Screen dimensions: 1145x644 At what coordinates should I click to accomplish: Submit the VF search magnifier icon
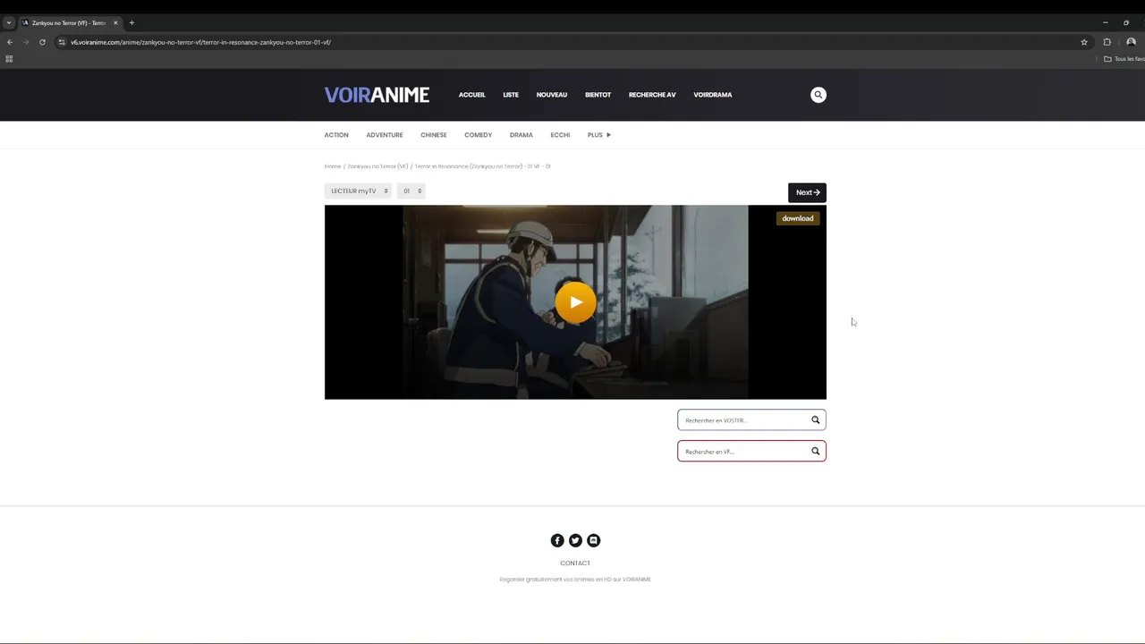click(815, 451)
